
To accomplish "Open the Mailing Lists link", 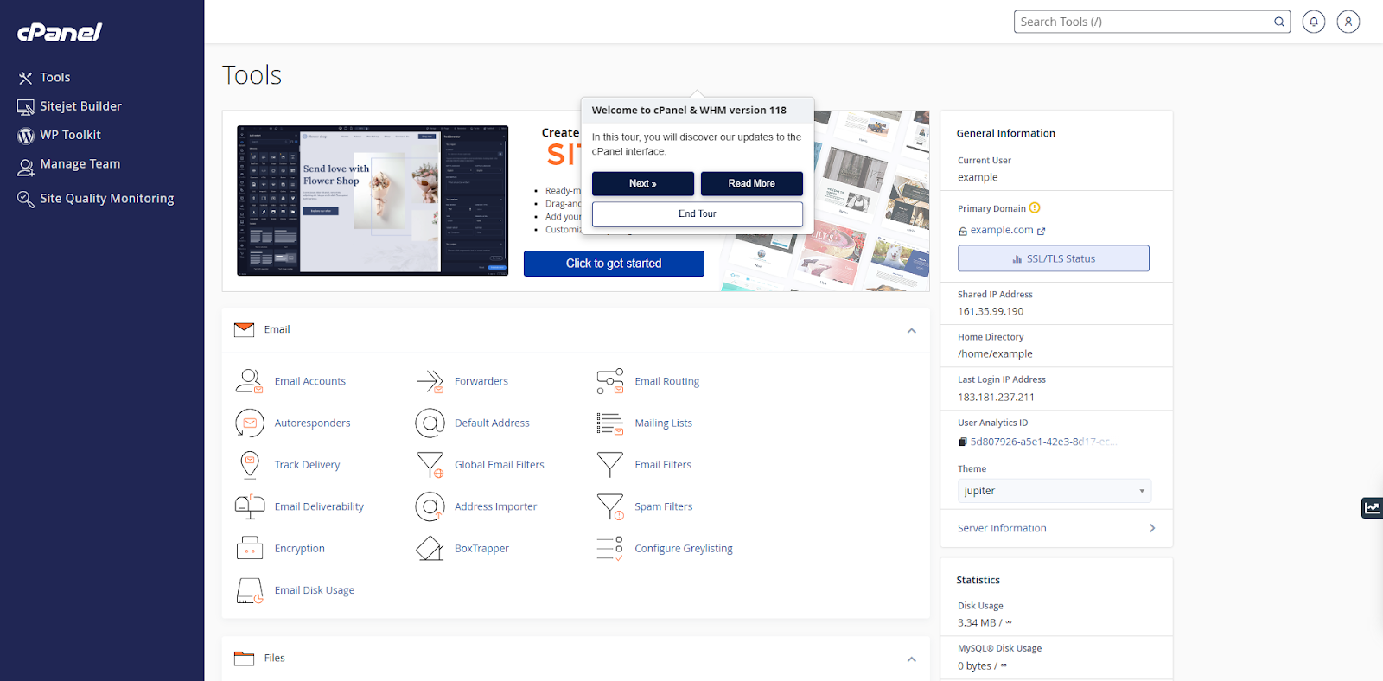I will click(664, 423).
